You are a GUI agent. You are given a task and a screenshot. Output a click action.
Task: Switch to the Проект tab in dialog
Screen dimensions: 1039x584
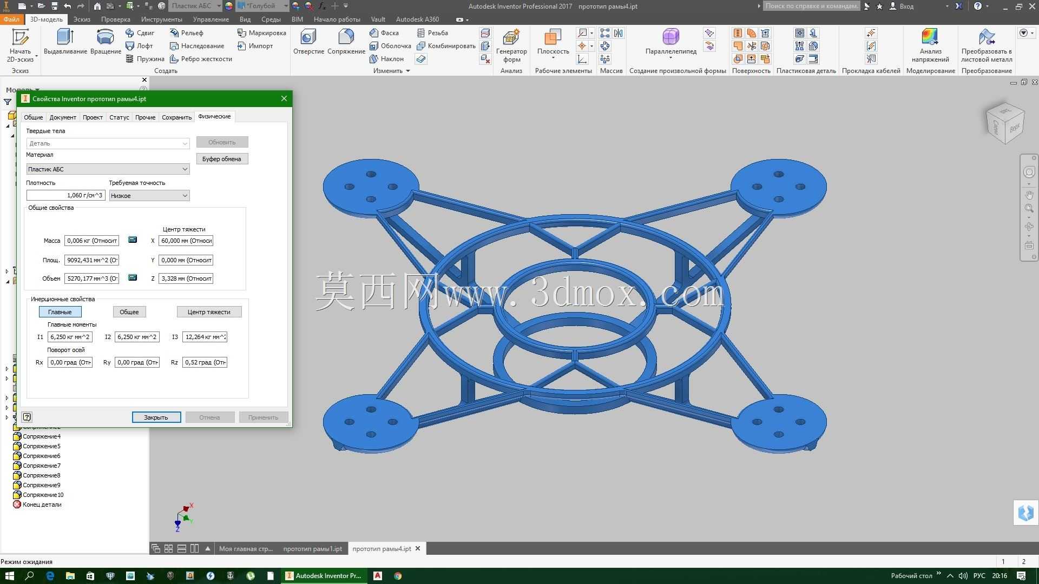(93, 117)
